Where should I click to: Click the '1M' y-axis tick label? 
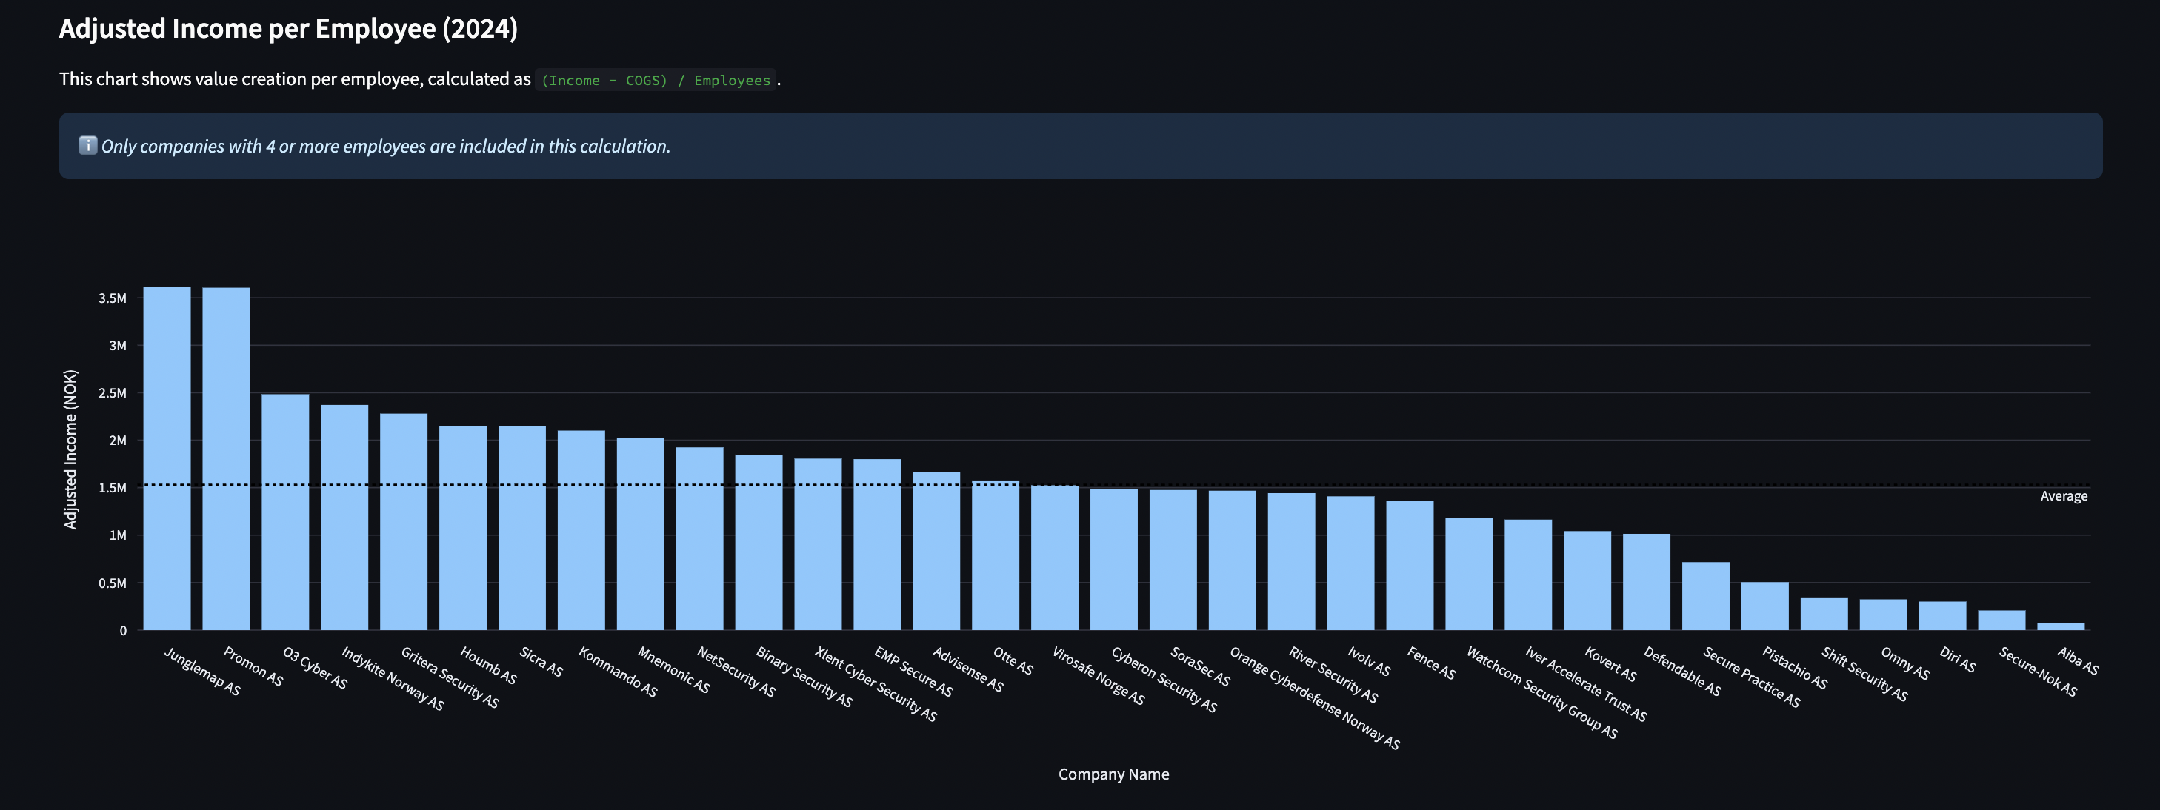coord(117,535)
